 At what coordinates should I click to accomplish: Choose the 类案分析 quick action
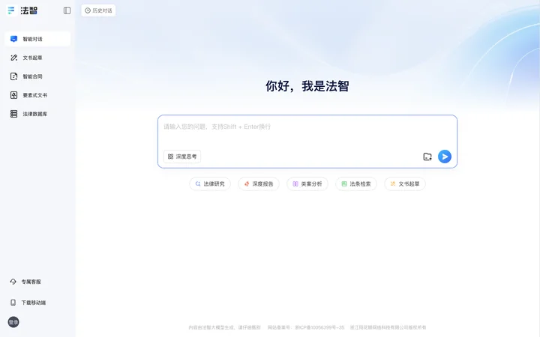(307, 184)
